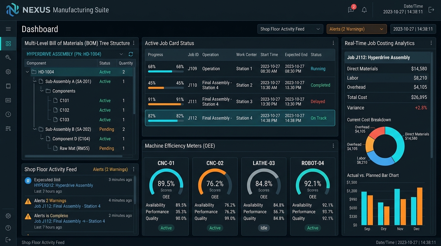Click the Job Costing panel vertical scrollbar
This screenshot has width=441, height=246.
point(432,106)
